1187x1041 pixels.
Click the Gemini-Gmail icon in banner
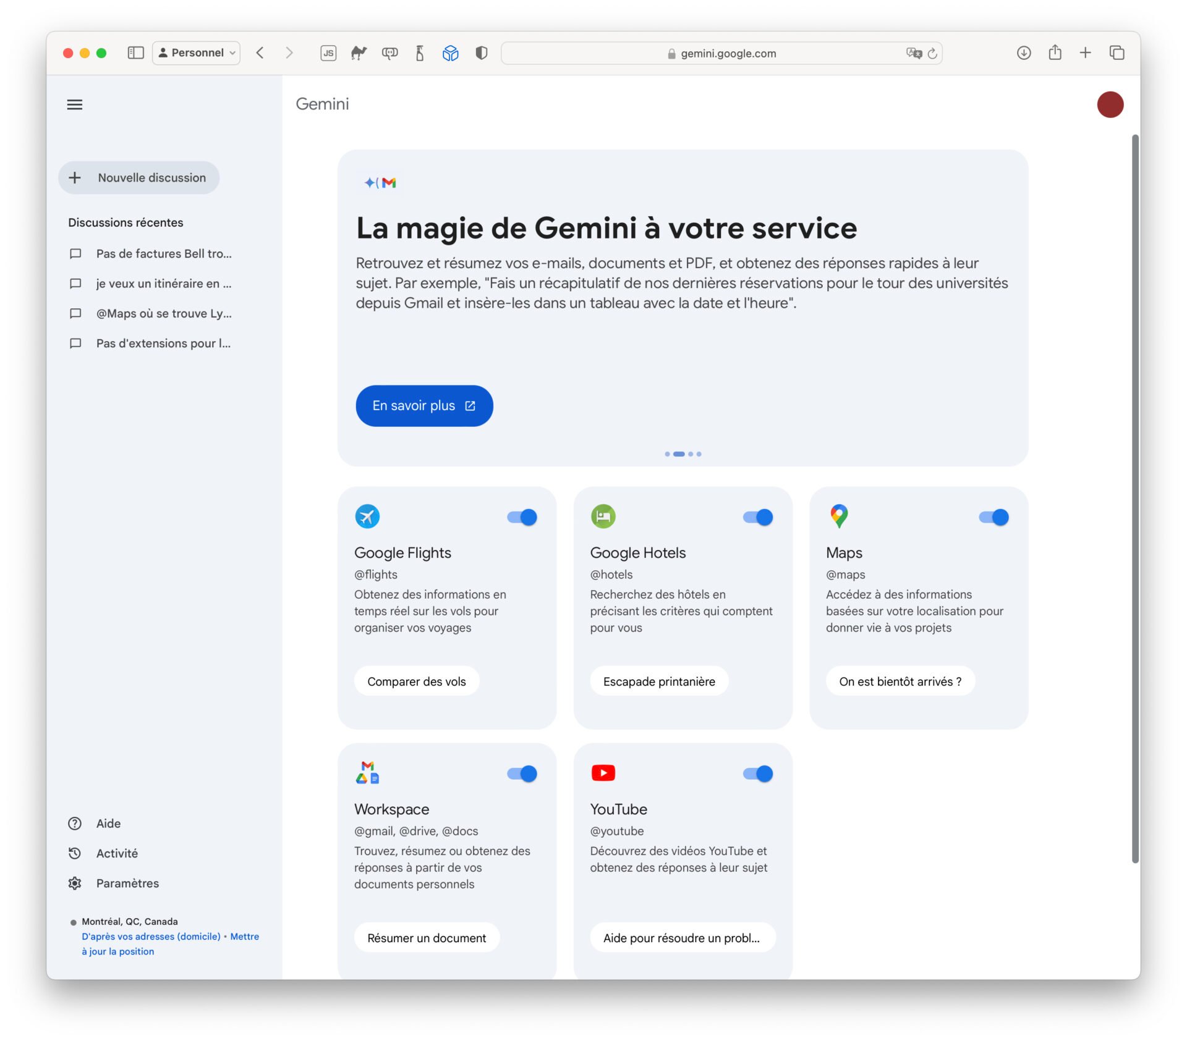click(380, 183)
